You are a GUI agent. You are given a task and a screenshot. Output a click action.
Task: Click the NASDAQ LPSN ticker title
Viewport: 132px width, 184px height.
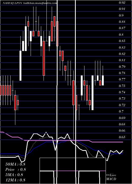[12, 3]
